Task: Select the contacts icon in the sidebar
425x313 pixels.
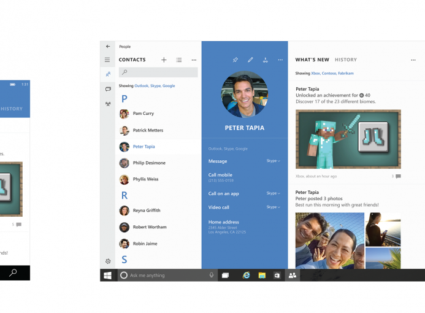Action: click(108, 74)
